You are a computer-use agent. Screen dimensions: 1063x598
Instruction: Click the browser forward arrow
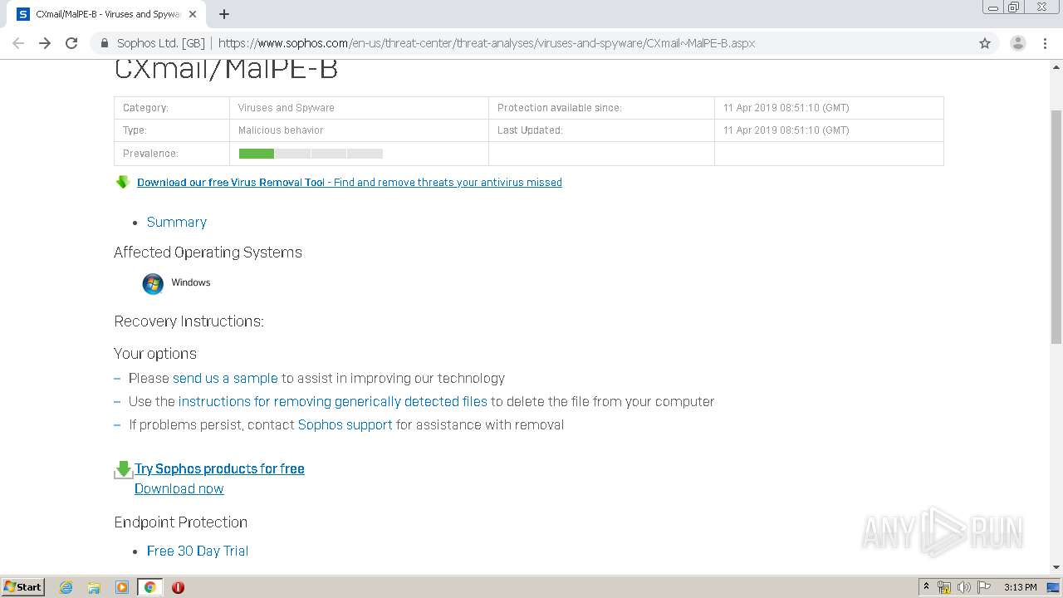tap(45, 43)
